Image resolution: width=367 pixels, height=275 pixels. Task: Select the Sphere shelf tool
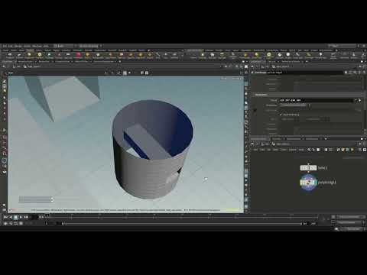coord(19,56)
